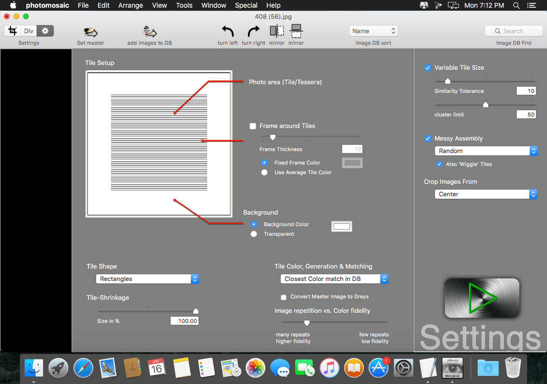Open the Special menu

coord(246,5)
